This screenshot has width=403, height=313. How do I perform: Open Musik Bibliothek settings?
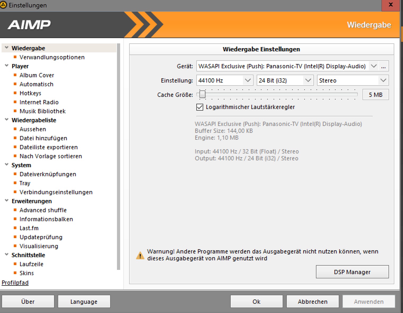click(43, 111)
